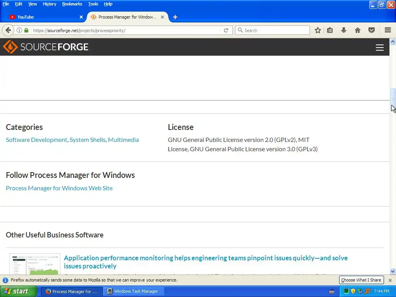Click the URL address bar
The image size is (396, 297).
[x=126, y=30]
